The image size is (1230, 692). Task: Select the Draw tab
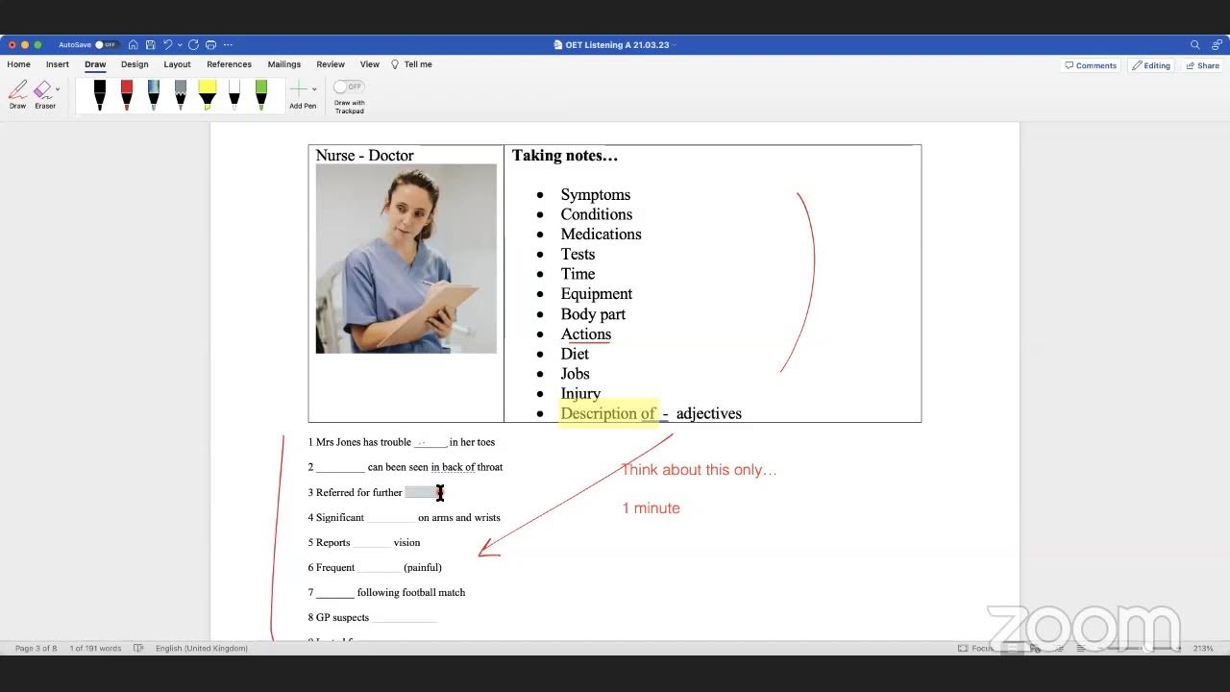tap(95, 64)
